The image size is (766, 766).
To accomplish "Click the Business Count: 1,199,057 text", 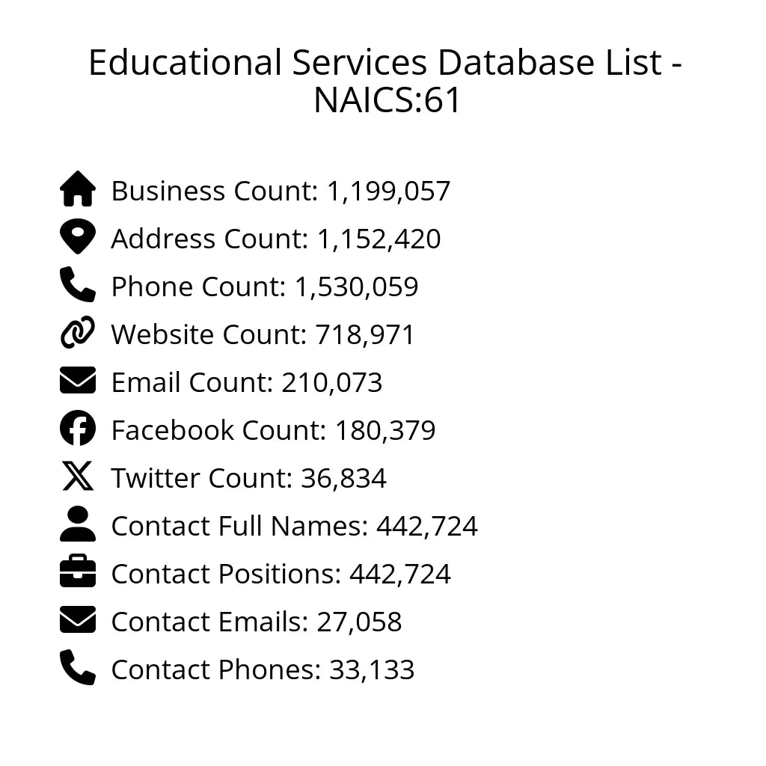I will 281,191.
